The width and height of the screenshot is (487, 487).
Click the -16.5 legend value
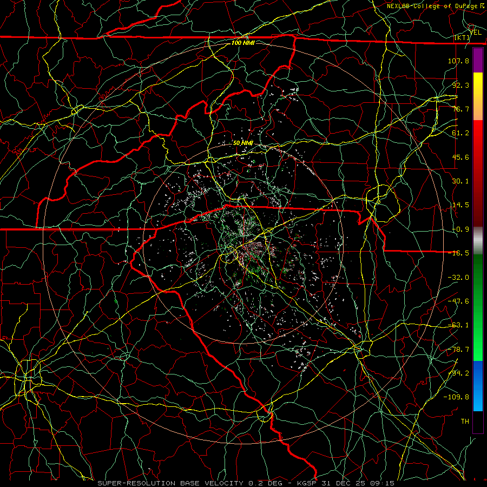(x=458, y=253)
